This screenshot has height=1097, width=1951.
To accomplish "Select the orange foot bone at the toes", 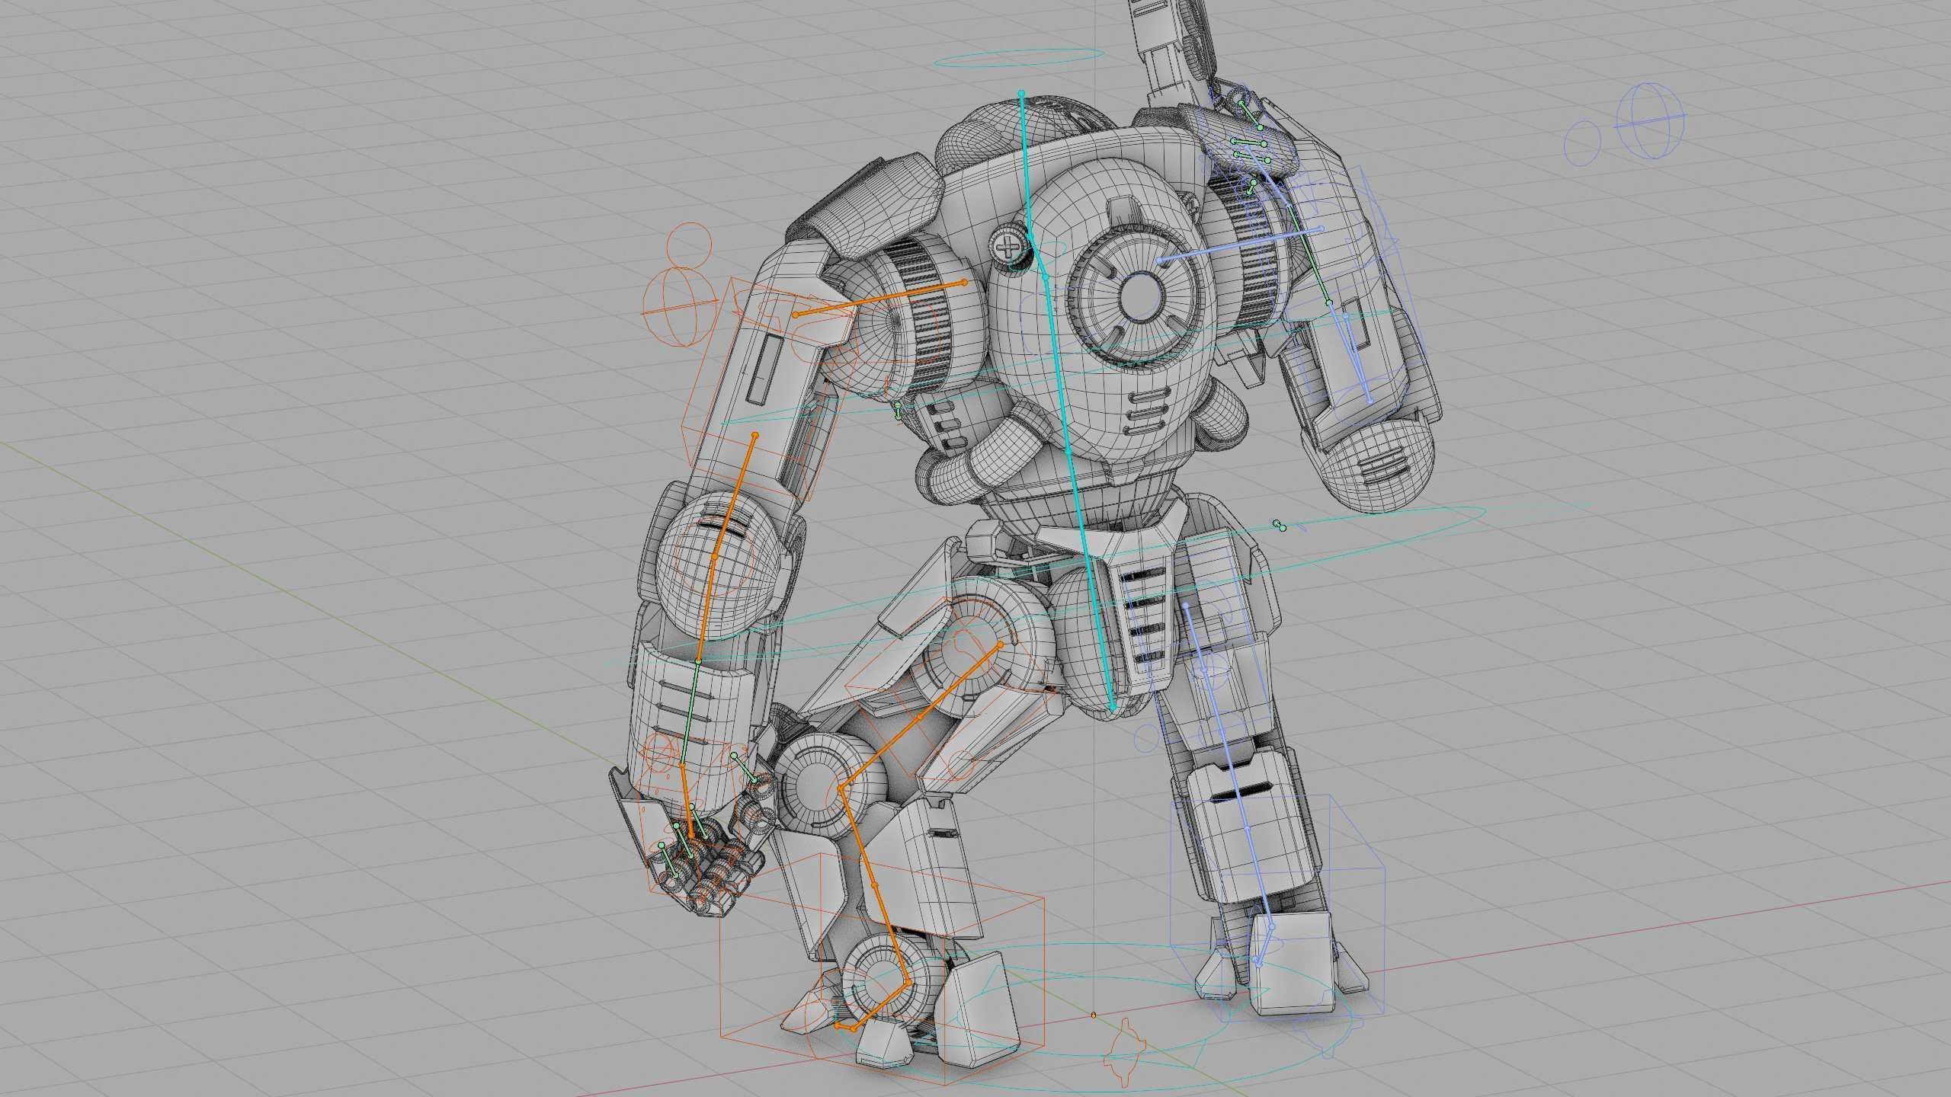I will click(844, 1028).
